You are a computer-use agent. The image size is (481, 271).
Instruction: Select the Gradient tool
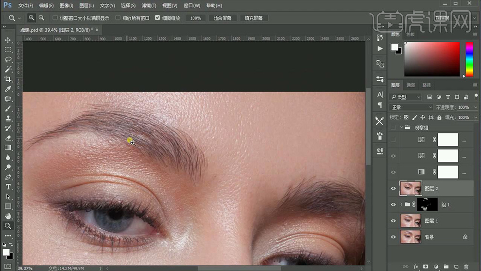pyautogui.click(x=8, y=148)
